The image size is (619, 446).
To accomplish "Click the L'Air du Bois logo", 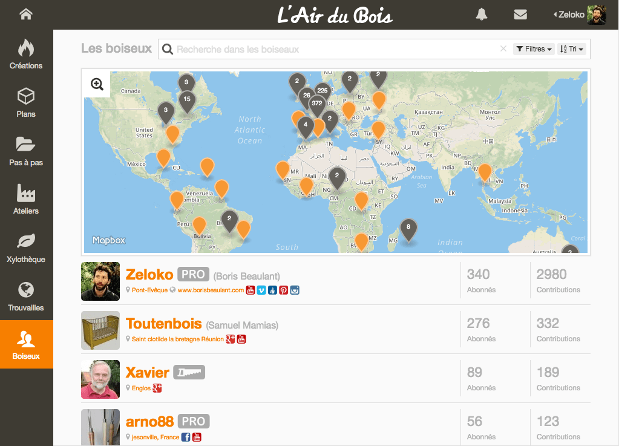I will (x=335, y=15).
